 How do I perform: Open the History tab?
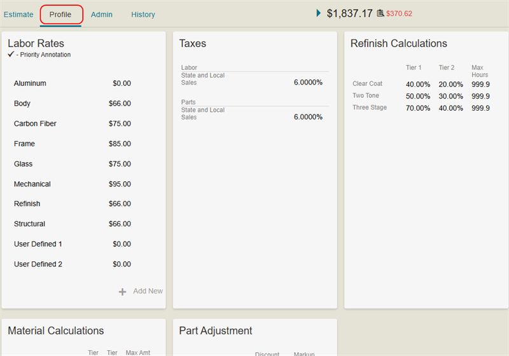143,15
